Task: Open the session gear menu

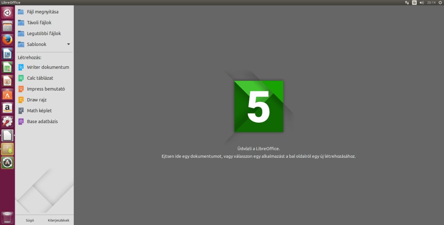Action: 440,3
